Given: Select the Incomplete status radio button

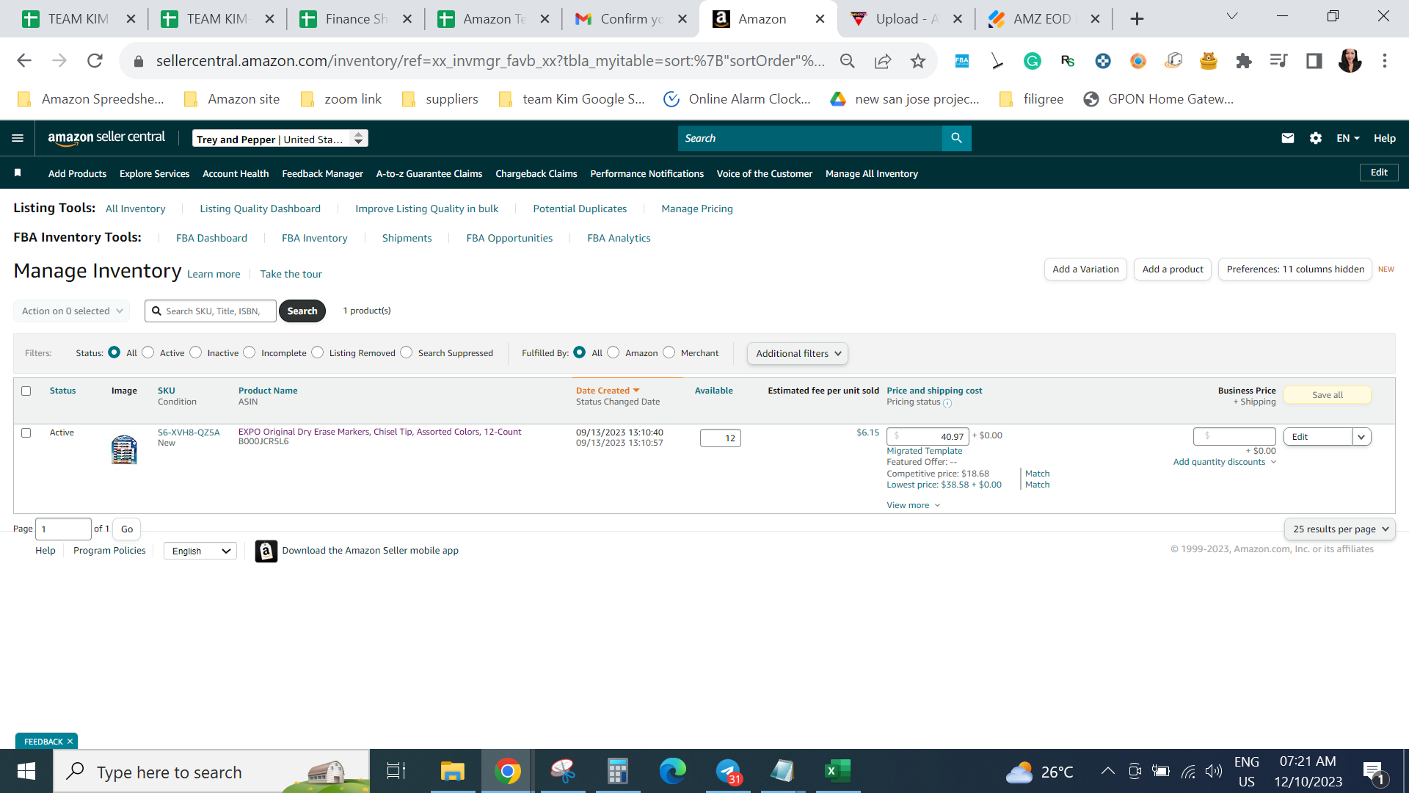Looking at the screenshot, I should [x=250, y=352].
